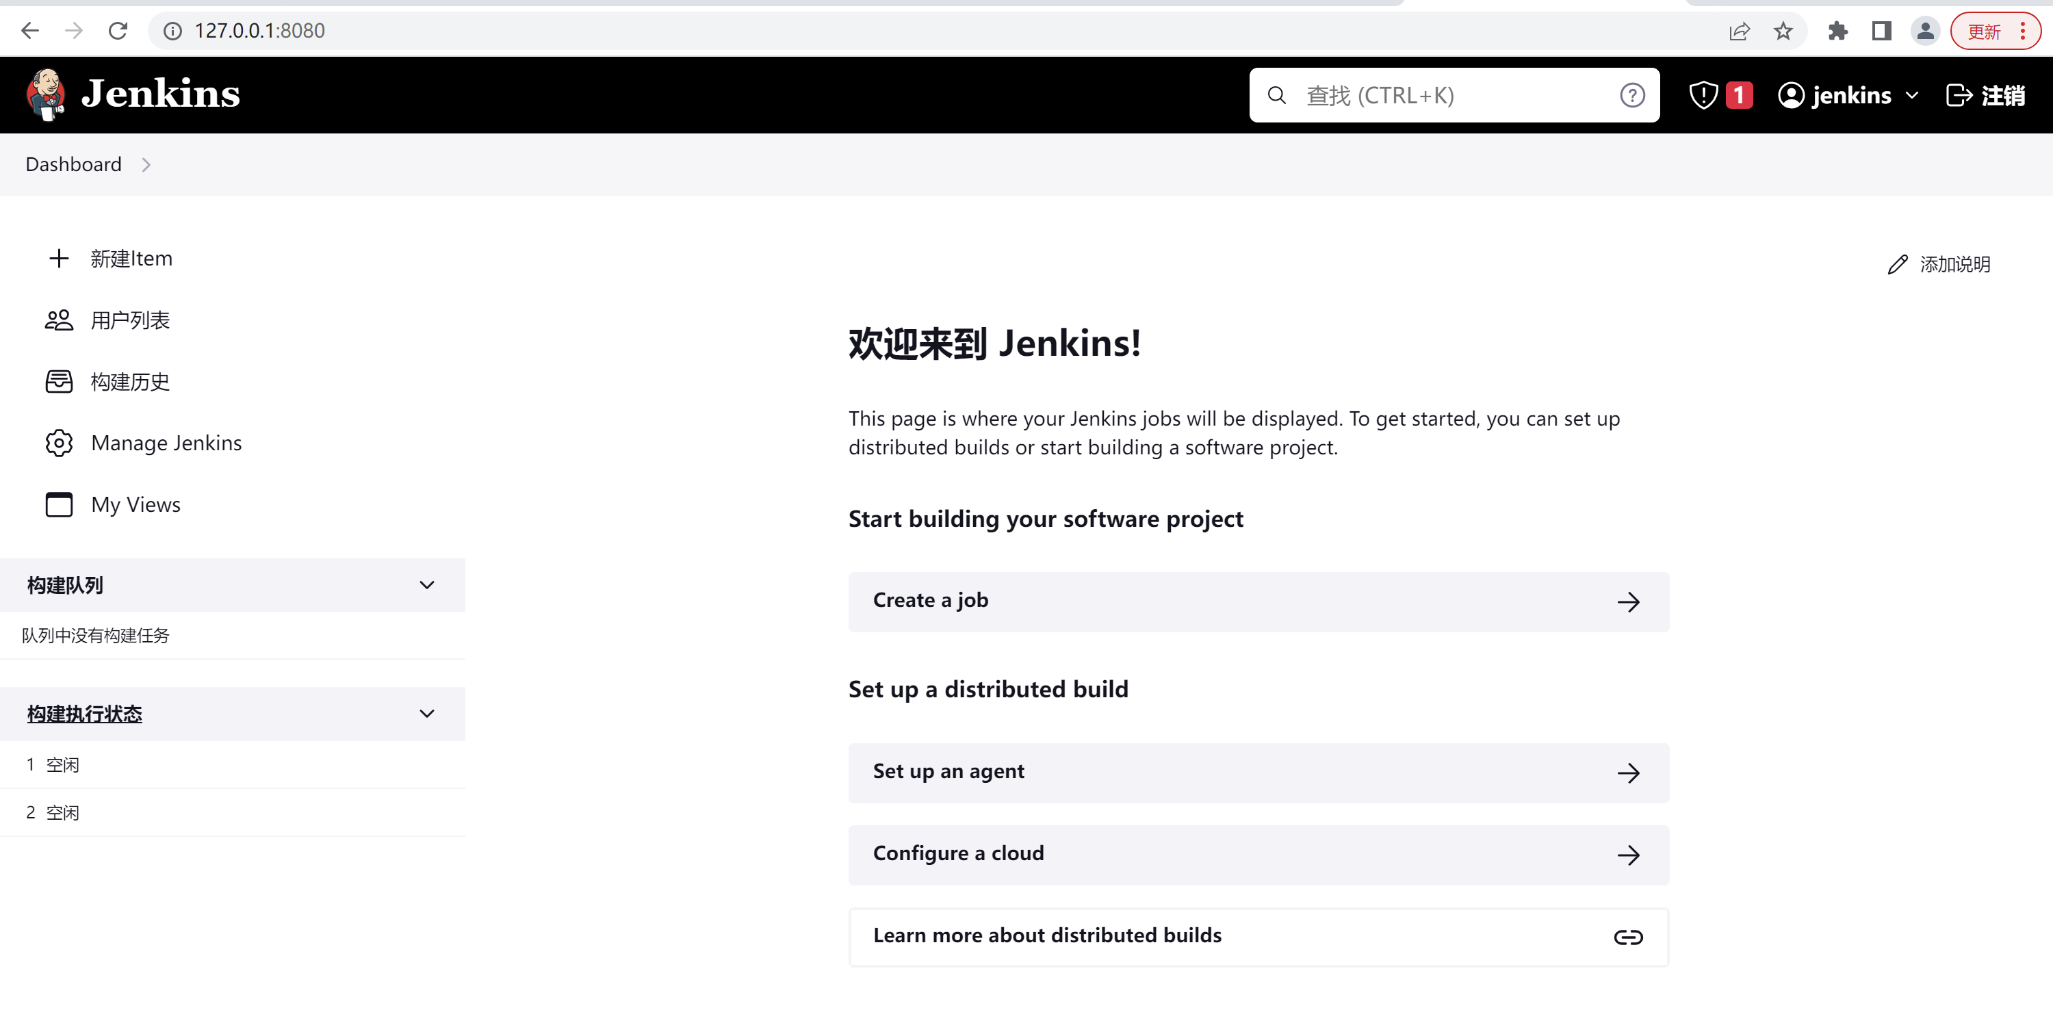Click the 构建历史 build history tray icon
Image resolution: width=2053 pixels, height=1036 pixels.
[59, 382]
